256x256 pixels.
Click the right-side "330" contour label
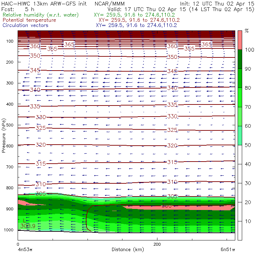tap(172, 116)
